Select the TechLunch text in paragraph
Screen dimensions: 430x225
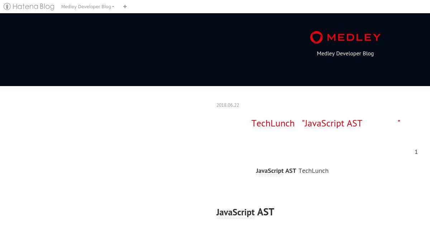point(314,171)
